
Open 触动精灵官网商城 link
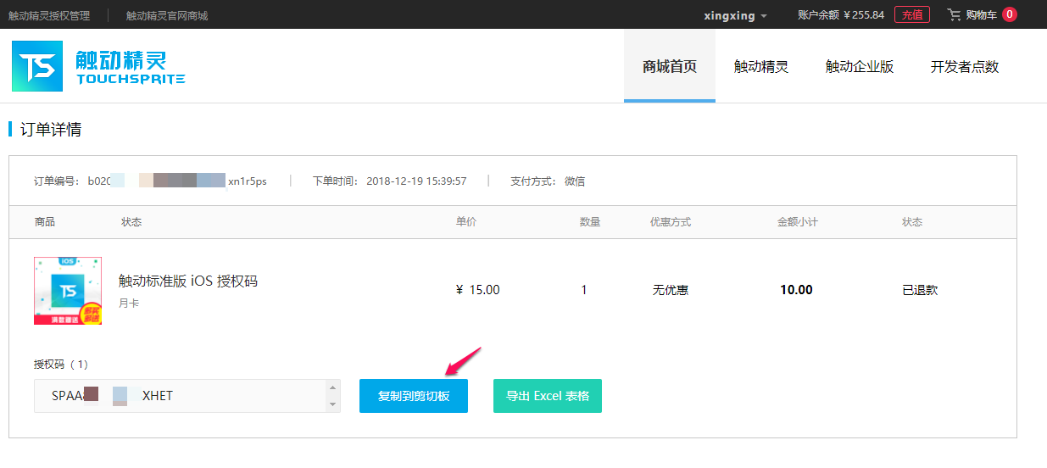click(167, 15)
